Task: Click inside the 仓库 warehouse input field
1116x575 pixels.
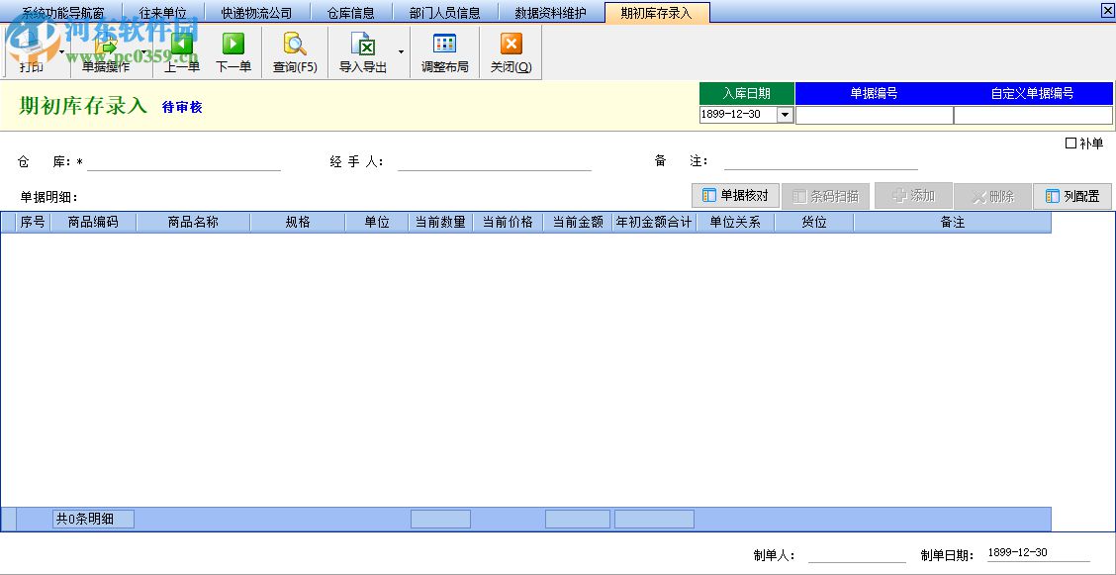Action: (183, 160)
